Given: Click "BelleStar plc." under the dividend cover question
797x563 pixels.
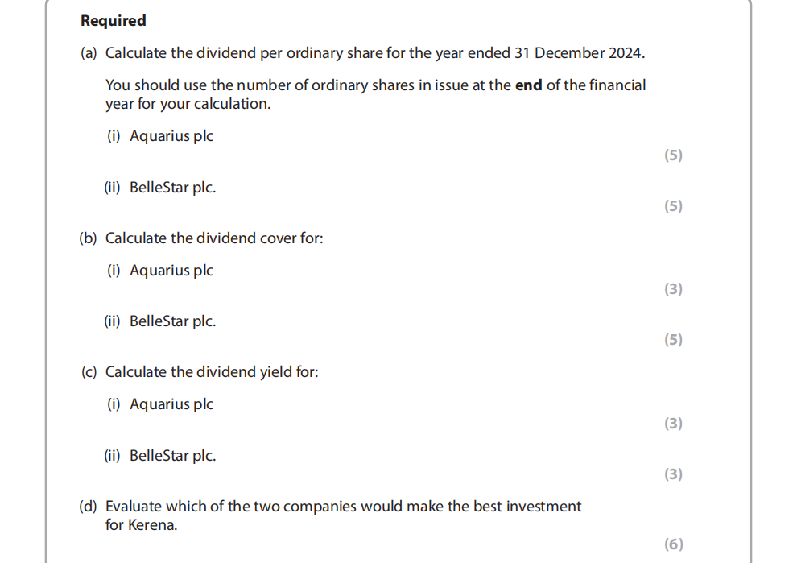Looking at the screenshot, I should pyautogui.click(x=172, y=321).
